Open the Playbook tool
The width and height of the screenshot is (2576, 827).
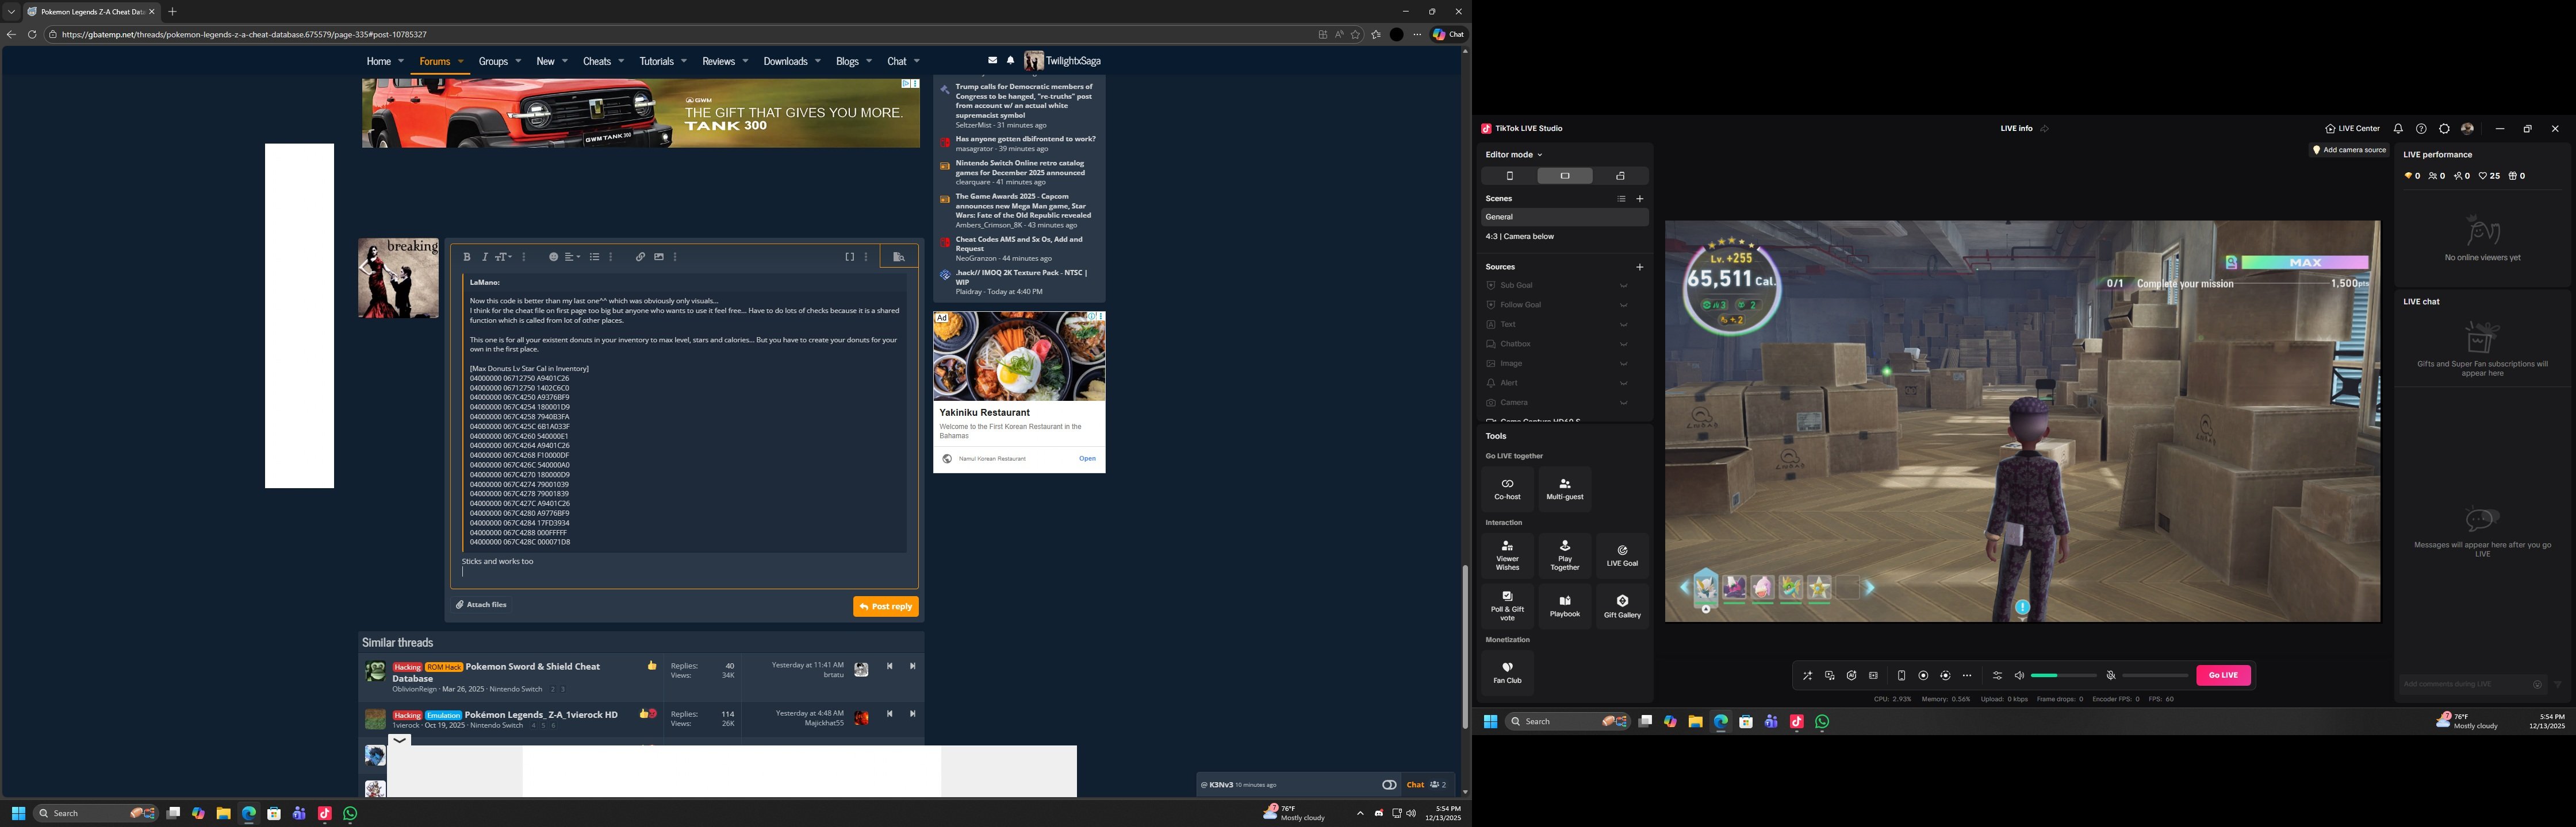(1565, 606)
